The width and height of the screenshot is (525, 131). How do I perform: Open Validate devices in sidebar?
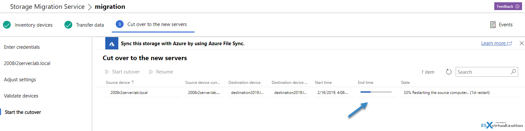click(x=21, y=96)
